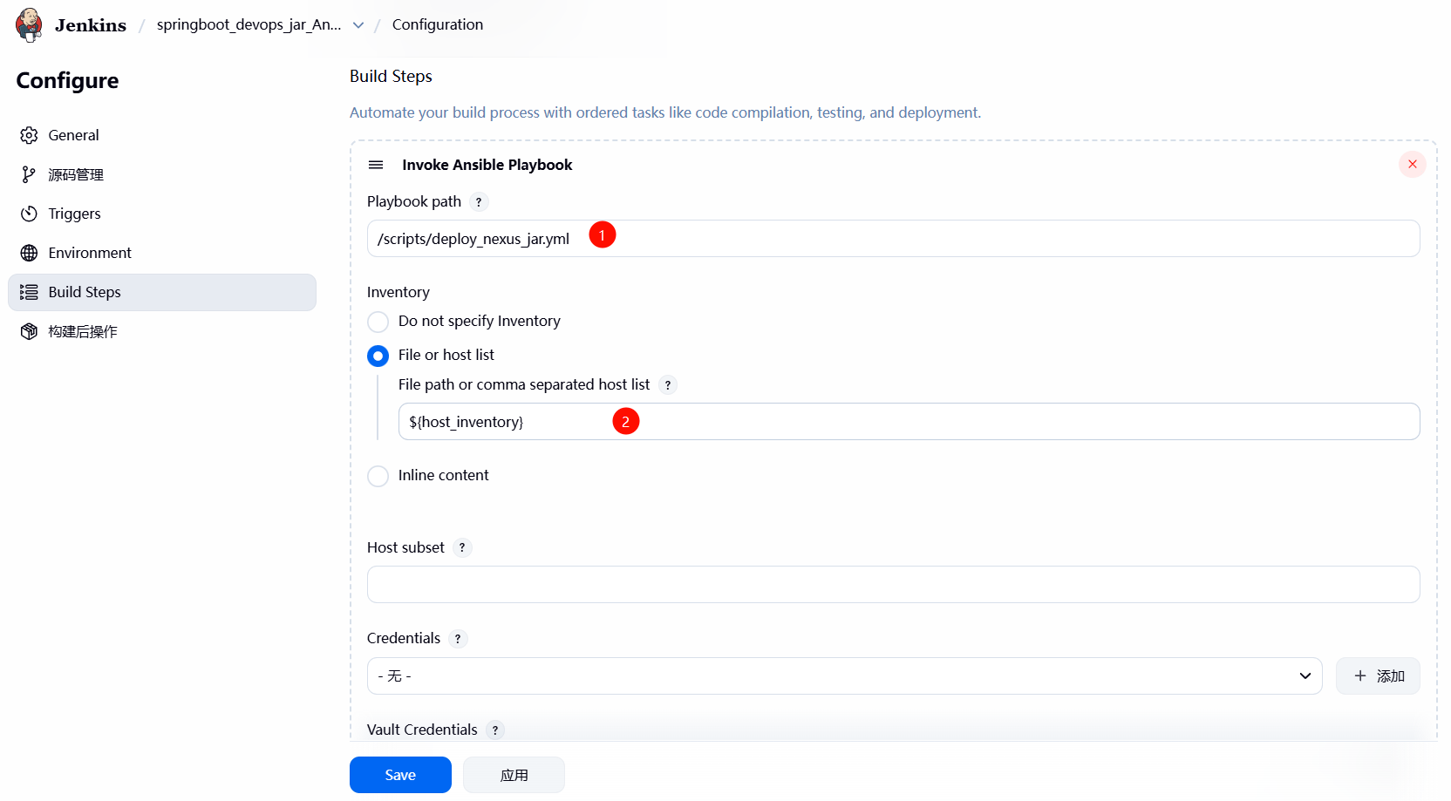
Task: Click the drag handle for Invoke Ansible Playbook
Action: coord(376,165)
